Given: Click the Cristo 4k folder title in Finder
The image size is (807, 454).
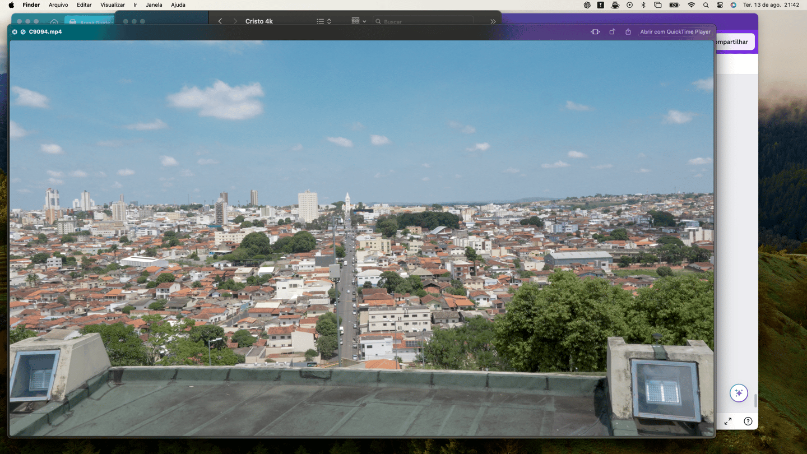Looking at the screenshot, I should coord(259,21).
